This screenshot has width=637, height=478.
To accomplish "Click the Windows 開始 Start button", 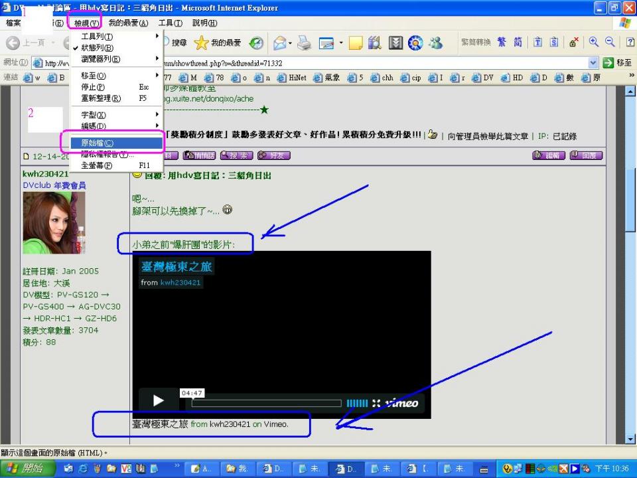I will (x=25, y=469).
